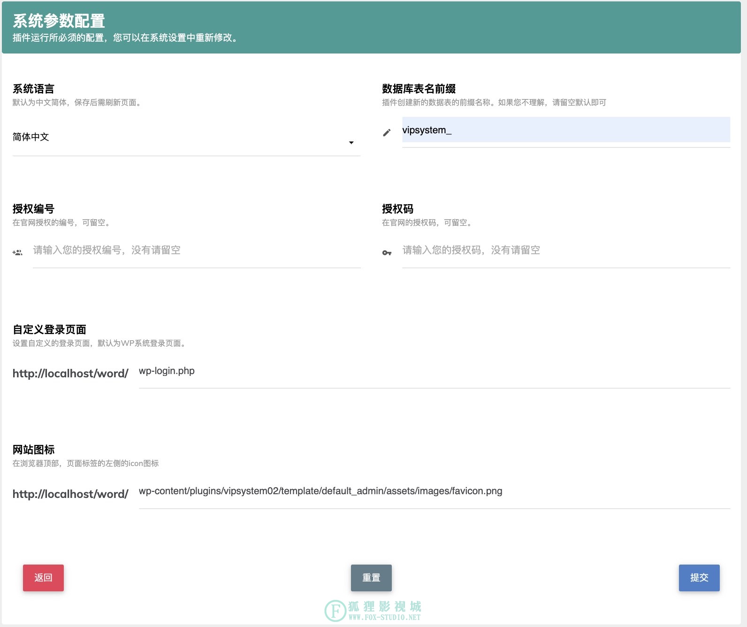Open the 简体中文 language dropdown
The width and height of the screenshot is (747, 627).
tap(186, 138)
